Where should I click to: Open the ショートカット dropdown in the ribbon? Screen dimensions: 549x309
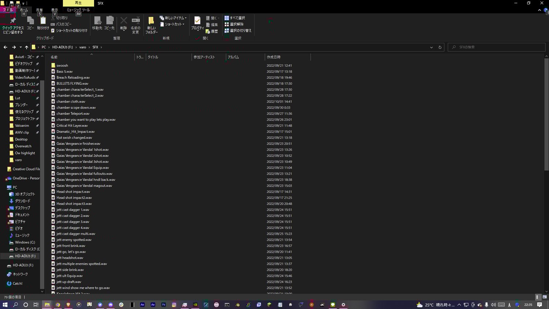coord(172,24)
